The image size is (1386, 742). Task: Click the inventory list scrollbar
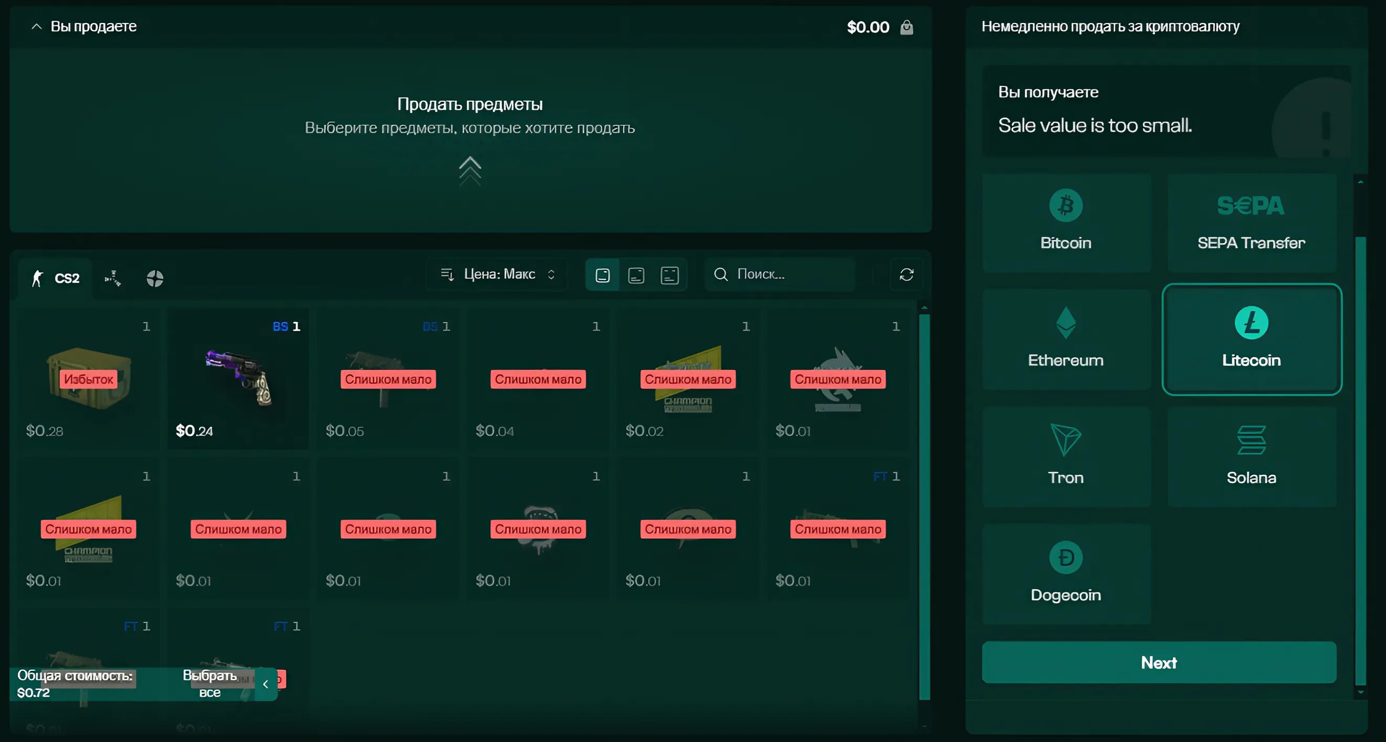pyautogui.click(x=924, y=507)
